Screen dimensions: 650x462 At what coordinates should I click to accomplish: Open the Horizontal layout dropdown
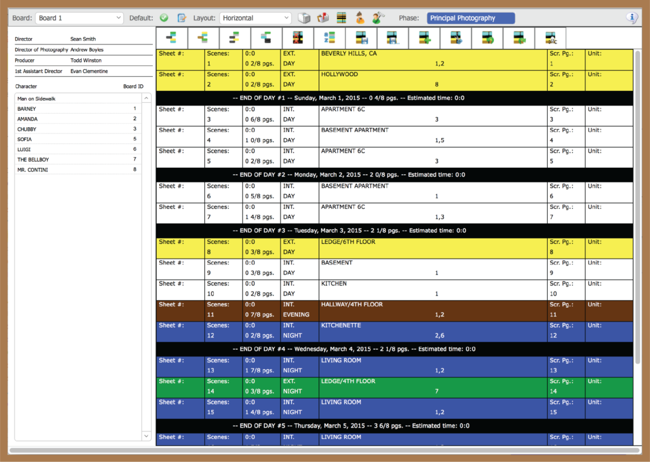pyautogui.click(x=255, y=18)
